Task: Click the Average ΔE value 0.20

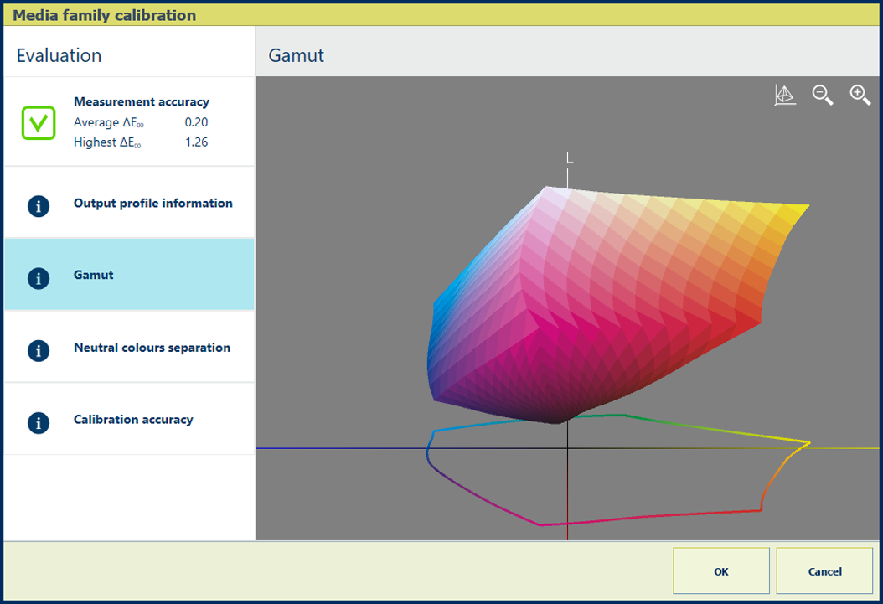Action: 196,122
